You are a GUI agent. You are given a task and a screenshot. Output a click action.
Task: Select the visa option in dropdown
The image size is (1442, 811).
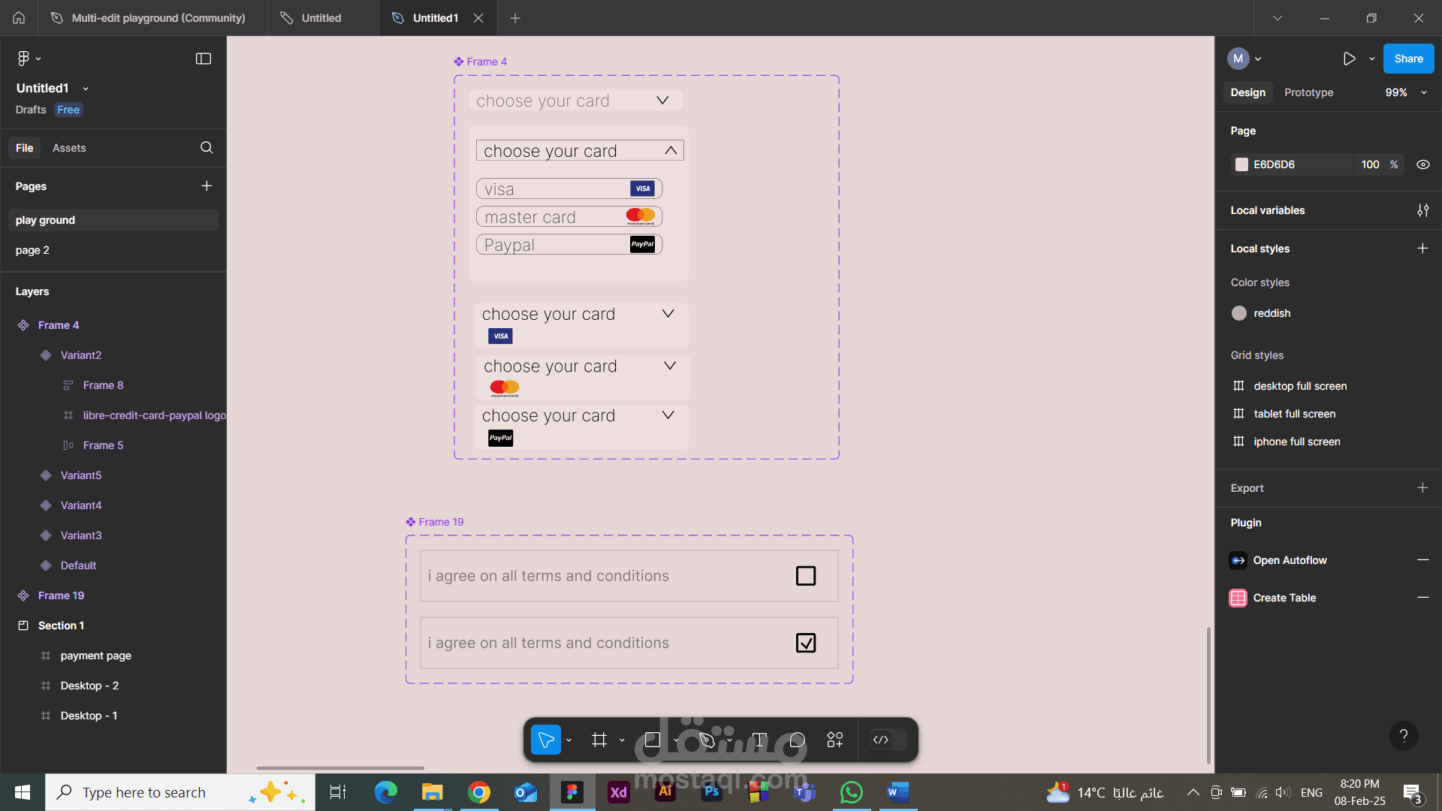click(569, 189)
